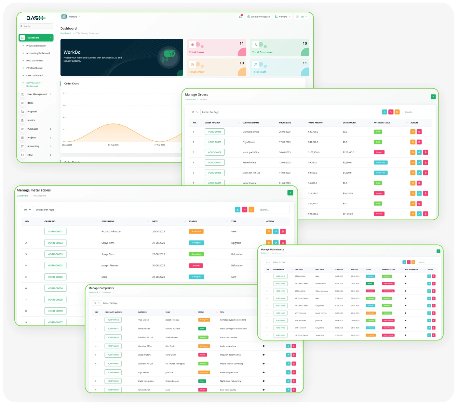The height and width of the screenshot is (410, 458).
Task: Open entries per page dropdown in Manage Orders
Action: [195, 112]
